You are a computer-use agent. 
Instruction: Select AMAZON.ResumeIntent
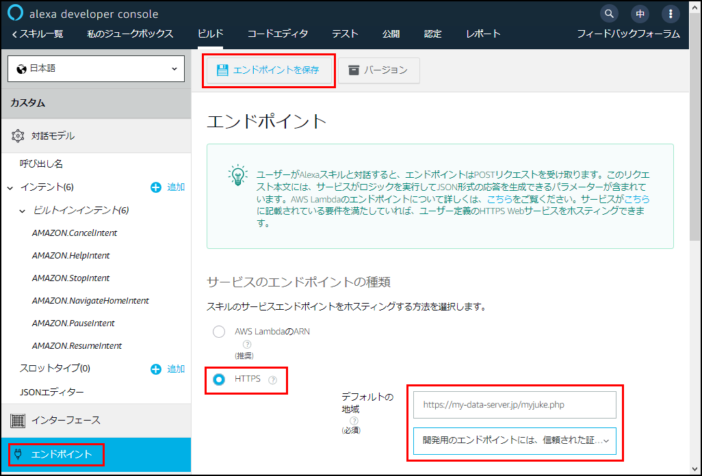point(77,346)
